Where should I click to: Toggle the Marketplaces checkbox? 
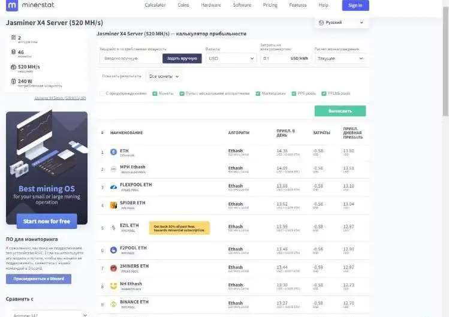pos(258,93)
